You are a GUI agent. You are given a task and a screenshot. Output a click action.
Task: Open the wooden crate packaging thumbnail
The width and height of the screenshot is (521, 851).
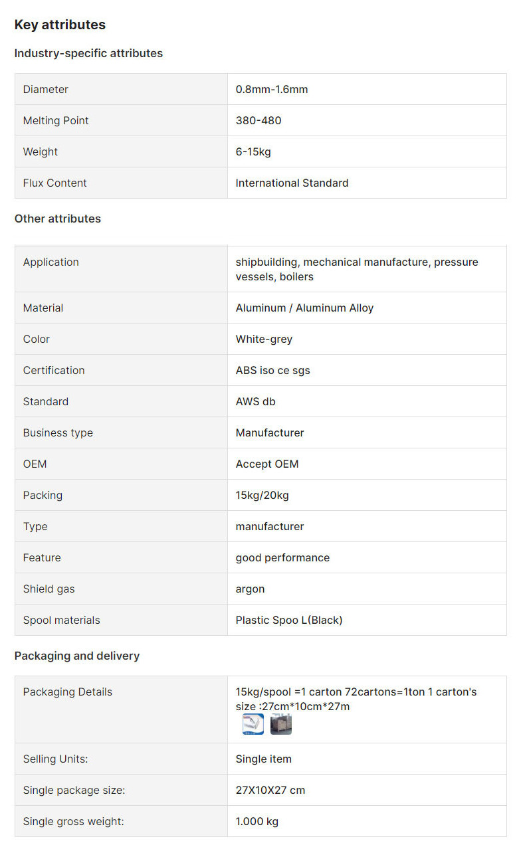[281, 724]
